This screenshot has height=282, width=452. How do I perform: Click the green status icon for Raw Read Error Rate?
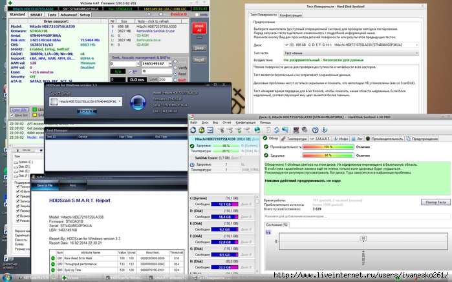click(53, 258)
